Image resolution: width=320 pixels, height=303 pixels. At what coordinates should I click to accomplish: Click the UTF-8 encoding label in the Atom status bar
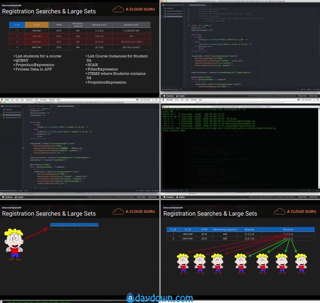pyautogui.click(x=141, y=191)
